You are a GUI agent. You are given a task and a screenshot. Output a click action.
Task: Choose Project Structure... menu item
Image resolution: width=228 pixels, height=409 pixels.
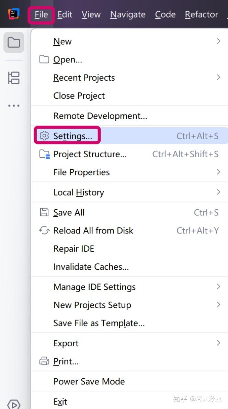pos(129,154)
